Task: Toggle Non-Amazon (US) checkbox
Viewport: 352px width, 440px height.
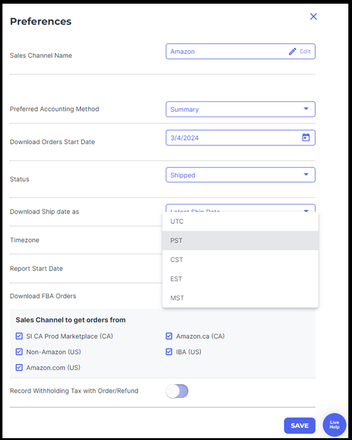Action: click(19, 352)
